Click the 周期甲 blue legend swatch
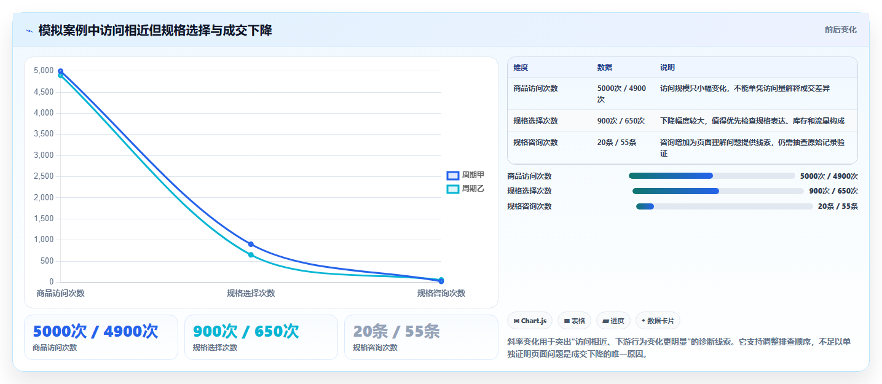 click(x=453, y=175)
